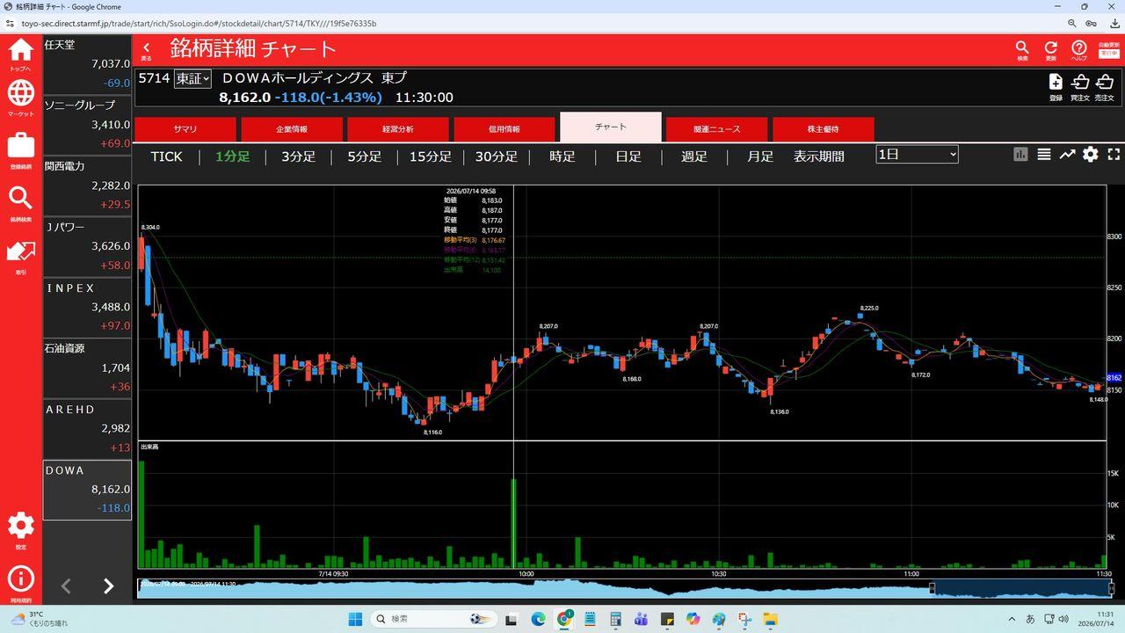Toggle the 自動更新 auto-update switch
The width and height of the screenshot is (1125, 633).
[x=1107, y=50]
